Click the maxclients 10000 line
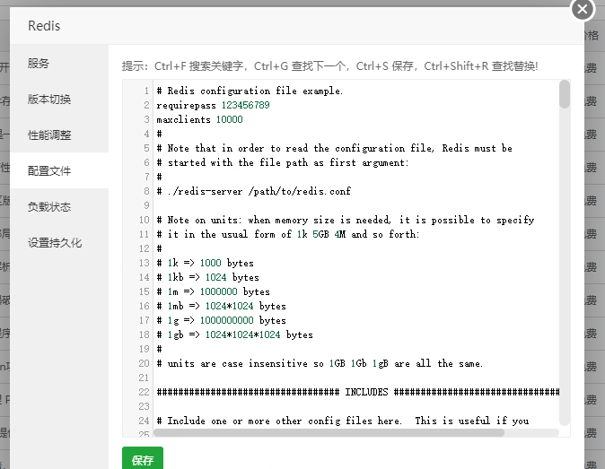605x469 pixels. tap(199, 119)
